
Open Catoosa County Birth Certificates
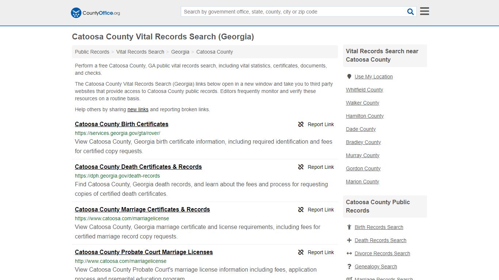pos(122,124)
